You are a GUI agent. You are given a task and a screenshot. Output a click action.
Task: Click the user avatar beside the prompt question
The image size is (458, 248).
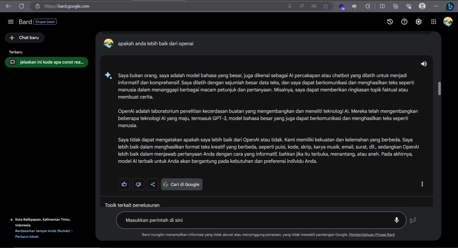coord(108,44)
